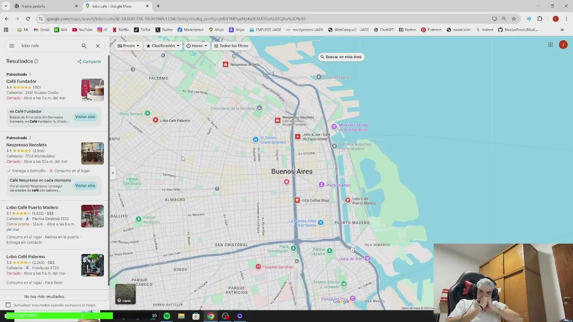
Task: Click the Nespresso Recoleta thumbnail
Action: [92, 153]
